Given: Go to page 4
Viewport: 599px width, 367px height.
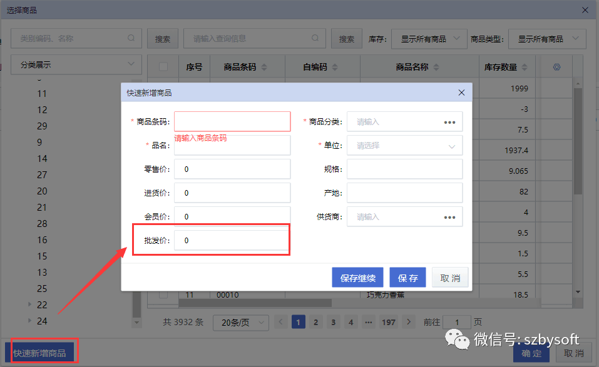Looking at the screenshot, I should point(351,322).
